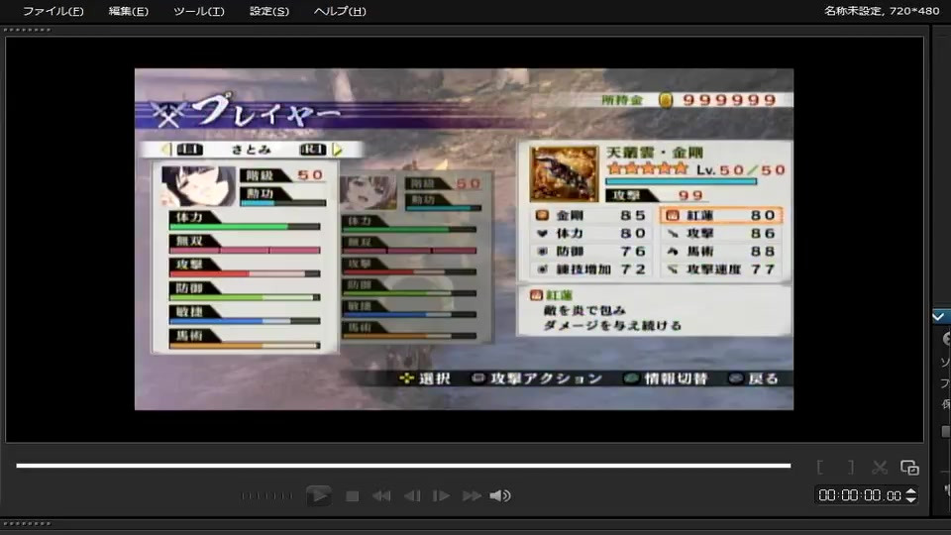This screenshot has width=951, height=535.
Task: Click on the preview scrubber bar
Action: [x=403, y=466]
